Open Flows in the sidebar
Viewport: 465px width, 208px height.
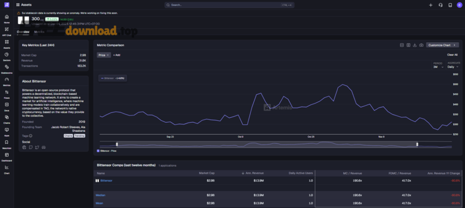coord(7,94)
